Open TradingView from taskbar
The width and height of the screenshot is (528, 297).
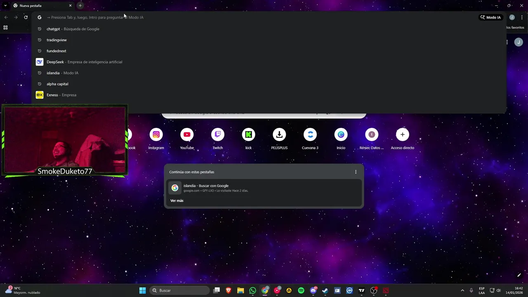[x=362, y=290]
